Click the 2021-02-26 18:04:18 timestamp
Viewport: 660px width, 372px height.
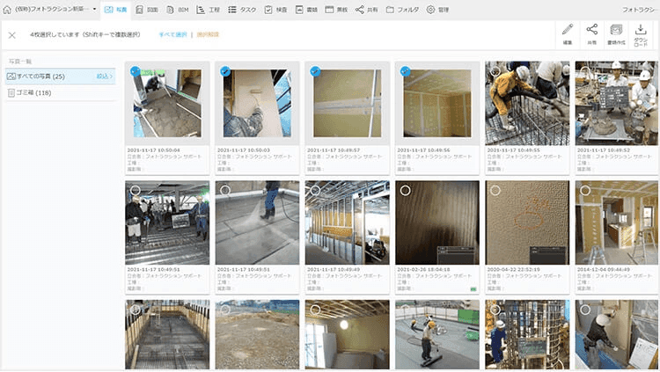423,269
